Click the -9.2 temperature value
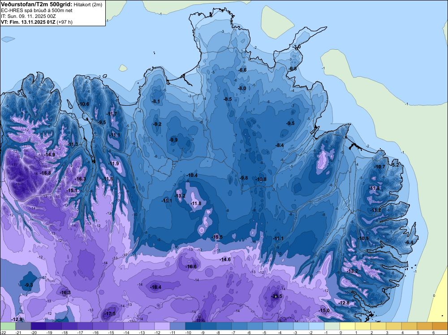The width and height of the screenshot is (448, 335). coord(157,124)
